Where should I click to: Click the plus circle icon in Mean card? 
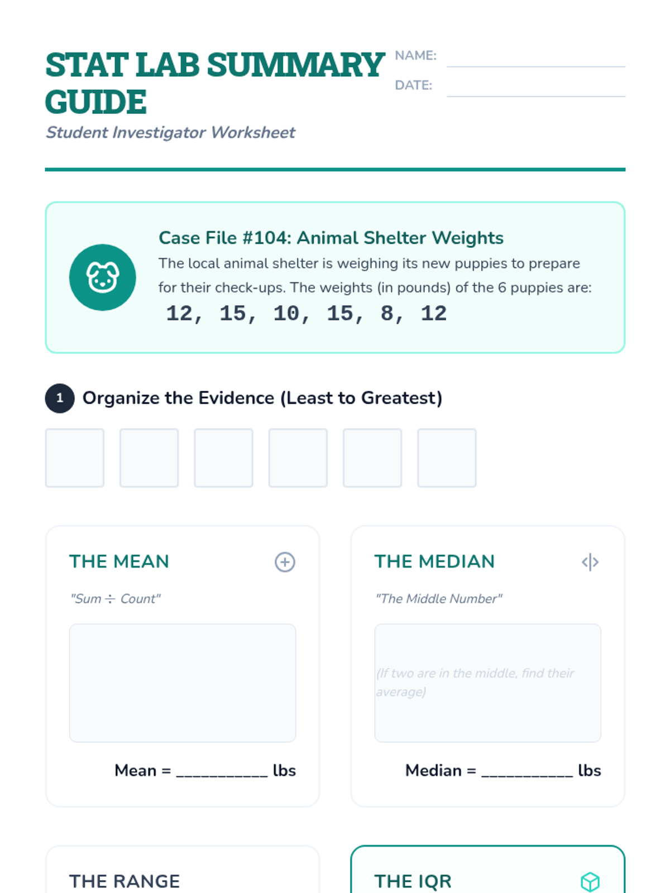285,562
